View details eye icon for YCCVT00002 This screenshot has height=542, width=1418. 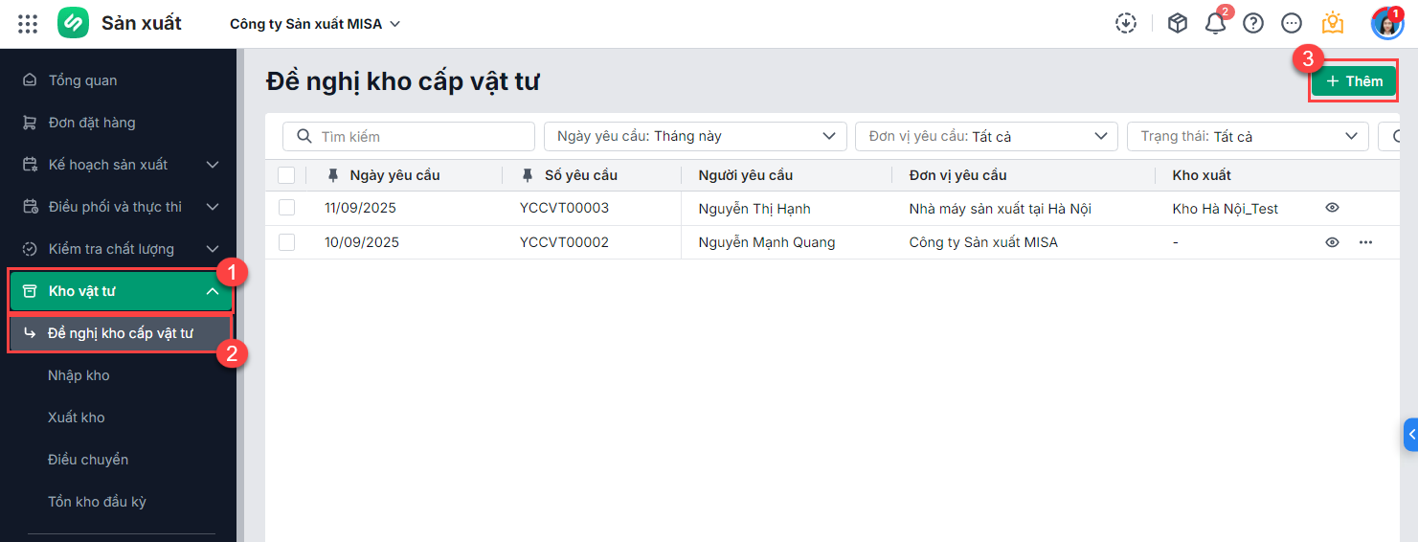point(1332,242)
